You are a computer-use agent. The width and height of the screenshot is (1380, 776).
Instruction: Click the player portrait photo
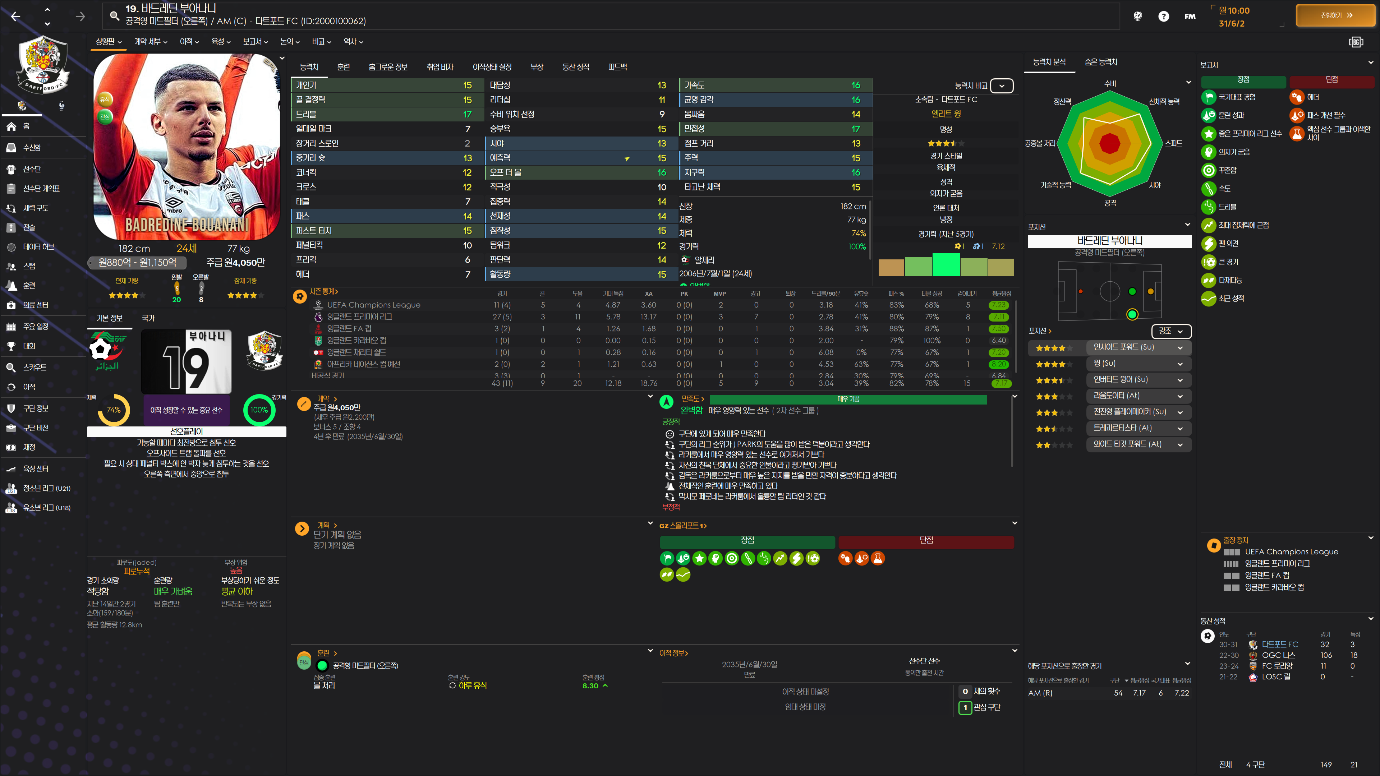(x=187, y=146)
